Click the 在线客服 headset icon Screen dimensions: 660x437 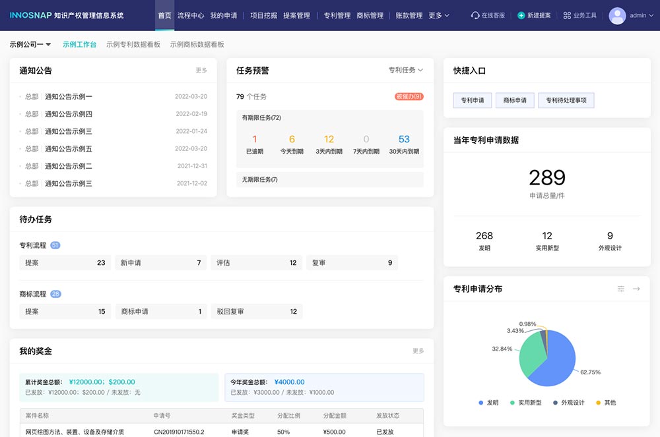(475, 15)
